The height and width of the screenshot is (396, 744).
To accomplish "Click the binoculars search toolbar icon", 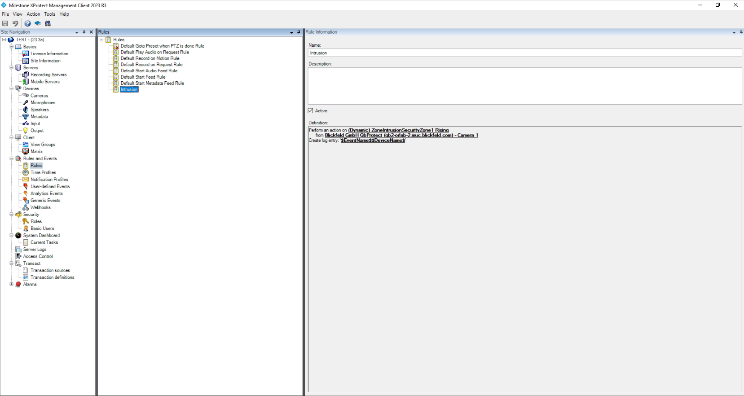I will 48,23.
